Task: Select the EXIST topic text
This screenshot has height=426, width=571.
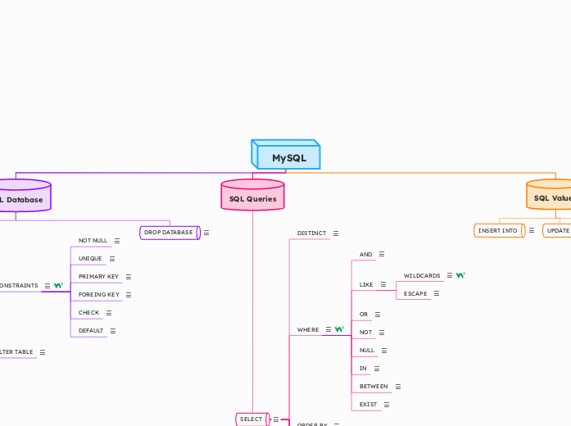Action: point(368,405)
